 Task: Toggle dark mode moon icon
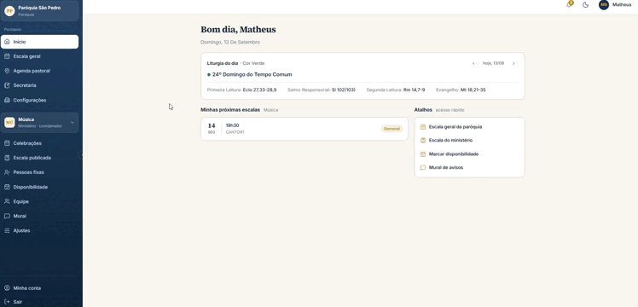(585, 5)
